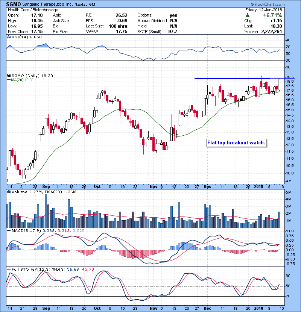Click the SCTR (Small) value 97.7

pyautogui.click(x=173, y=32)
